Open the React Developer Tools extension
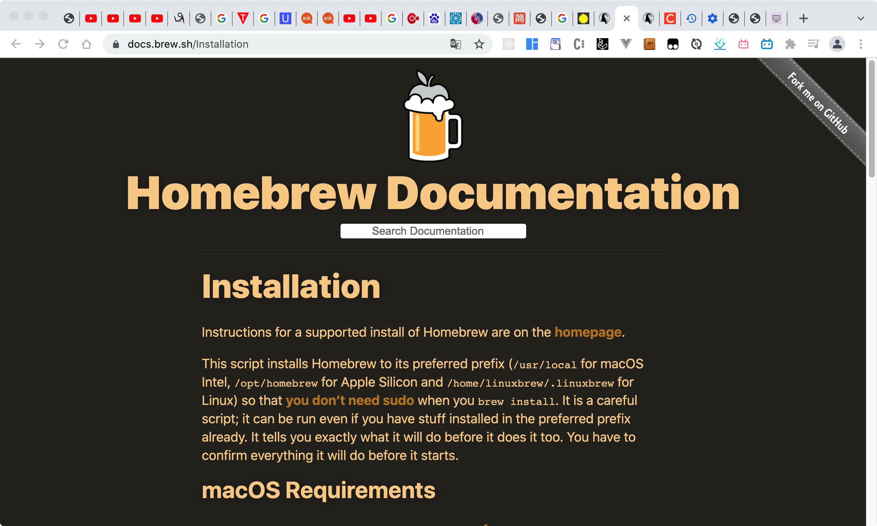This screenshot has width=877, height=526. tap(508, 44)
